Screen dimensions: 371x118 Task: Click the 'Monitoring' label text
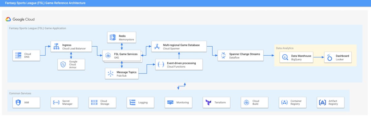tap(182, 103)
